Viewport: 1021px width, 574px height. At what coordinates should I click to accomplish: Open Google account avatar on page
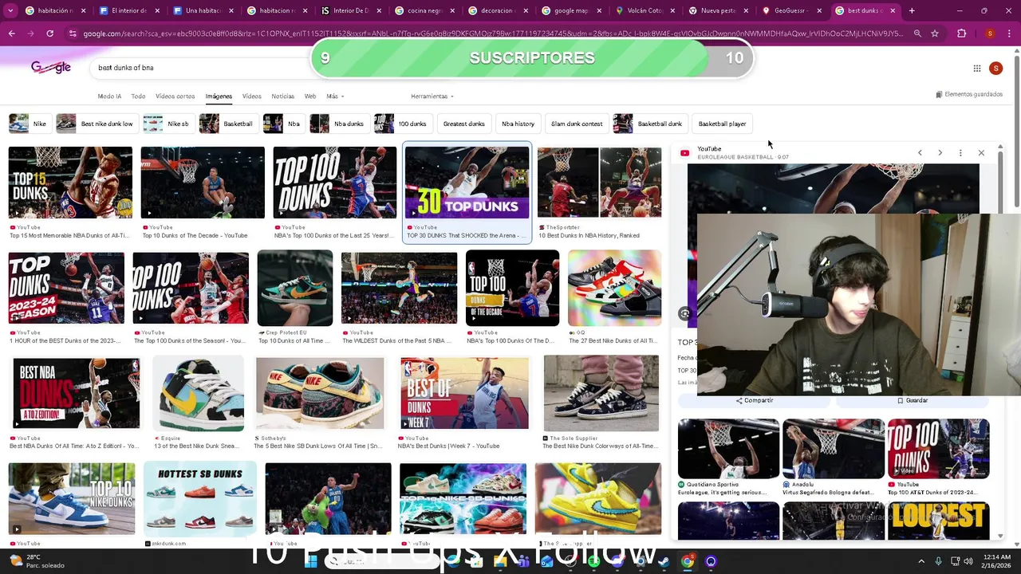click(995, 69)
